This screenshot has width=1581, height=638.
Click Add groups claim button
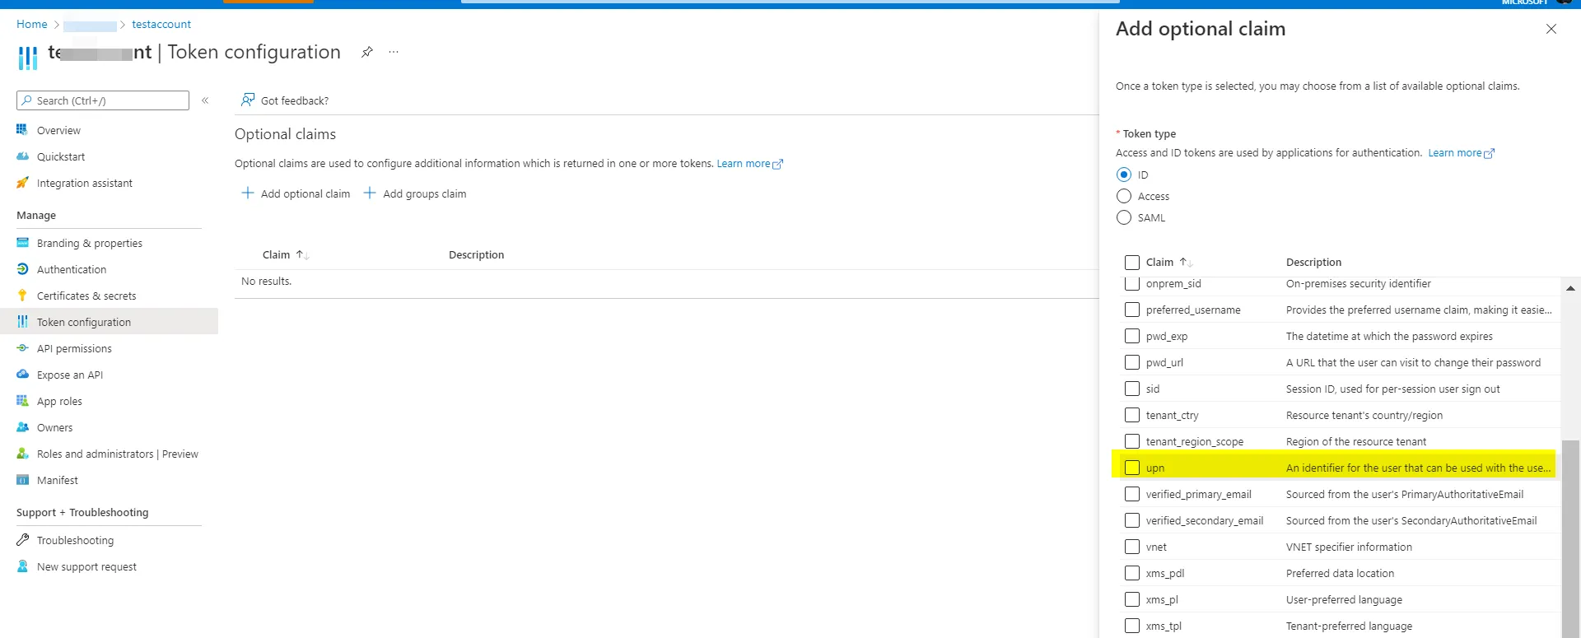[415, 193]
